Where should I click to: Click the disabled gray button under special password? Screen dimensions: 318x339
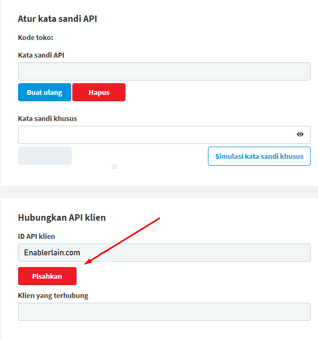click(45, 156)
